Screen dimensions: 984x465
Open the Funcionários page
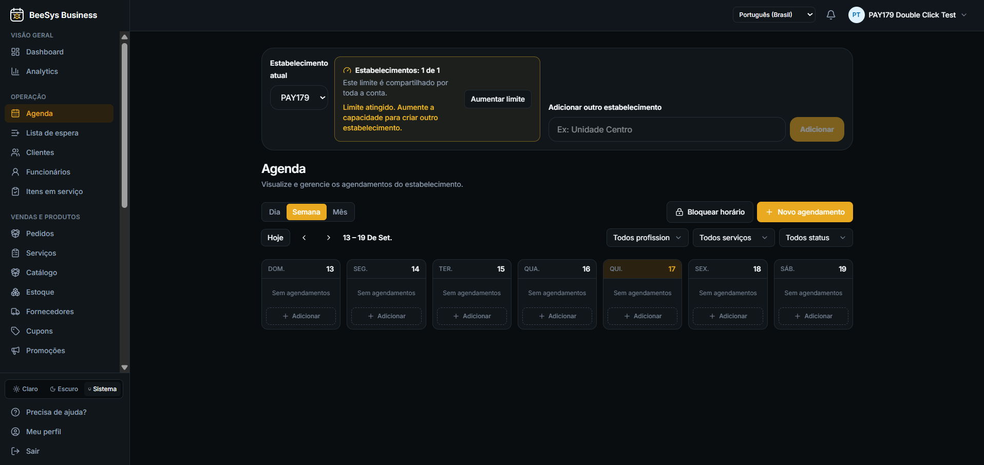[x=59, y=172]
